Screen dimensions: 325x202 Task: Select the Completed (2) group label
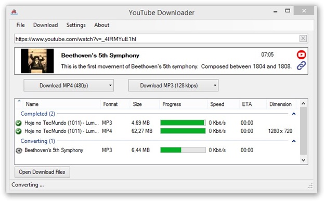(x=38, y=114)
